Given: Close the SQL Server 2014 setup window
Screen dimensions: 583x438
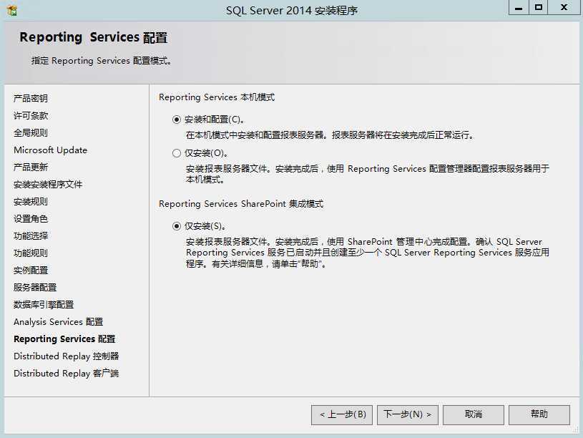Looking at the screenshot, I should (564, 7).
